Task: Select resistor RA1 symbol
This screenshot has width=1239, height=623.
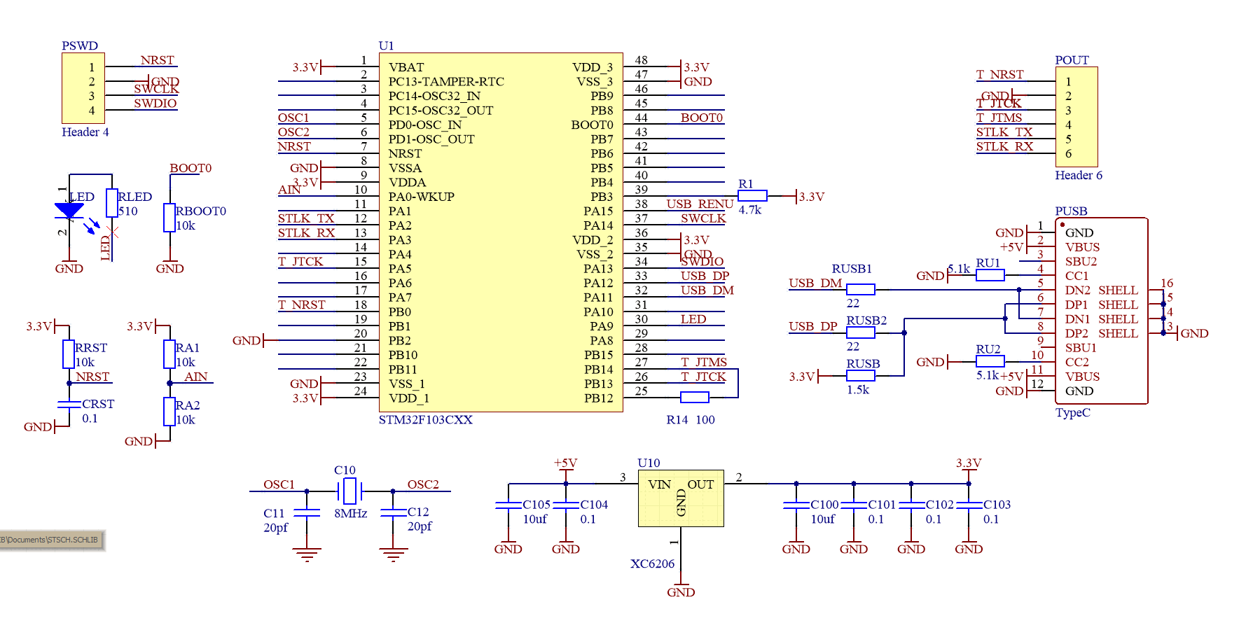Action: pos(169,354)
